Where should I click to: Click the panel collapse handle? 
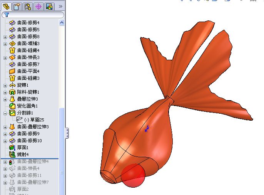pos(67,133)
